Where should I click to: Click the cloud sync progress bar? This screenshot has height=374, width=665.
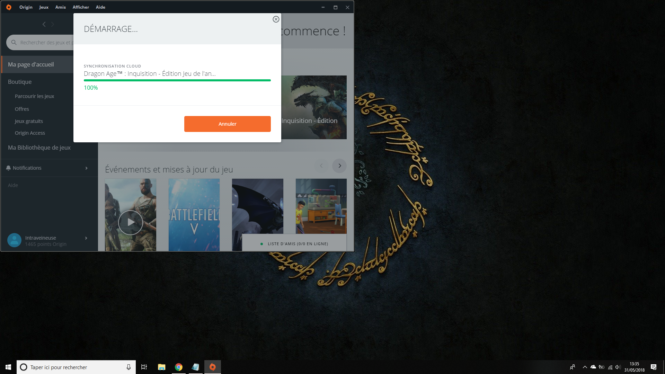[x=177, y=80]
